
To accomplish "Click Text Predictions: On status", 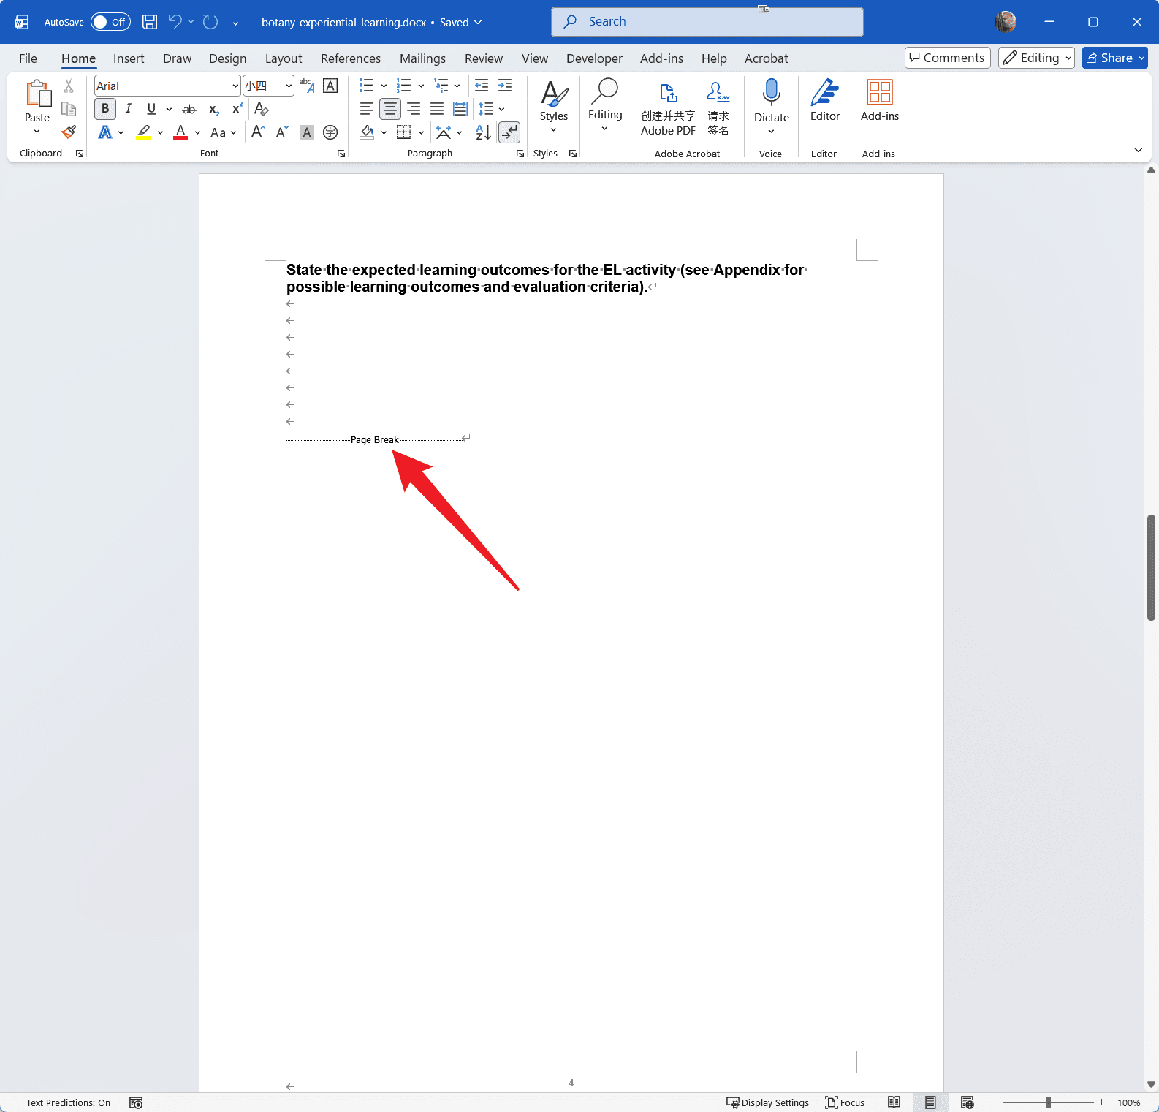I will pyautogui.click(x=68, y=1102).
